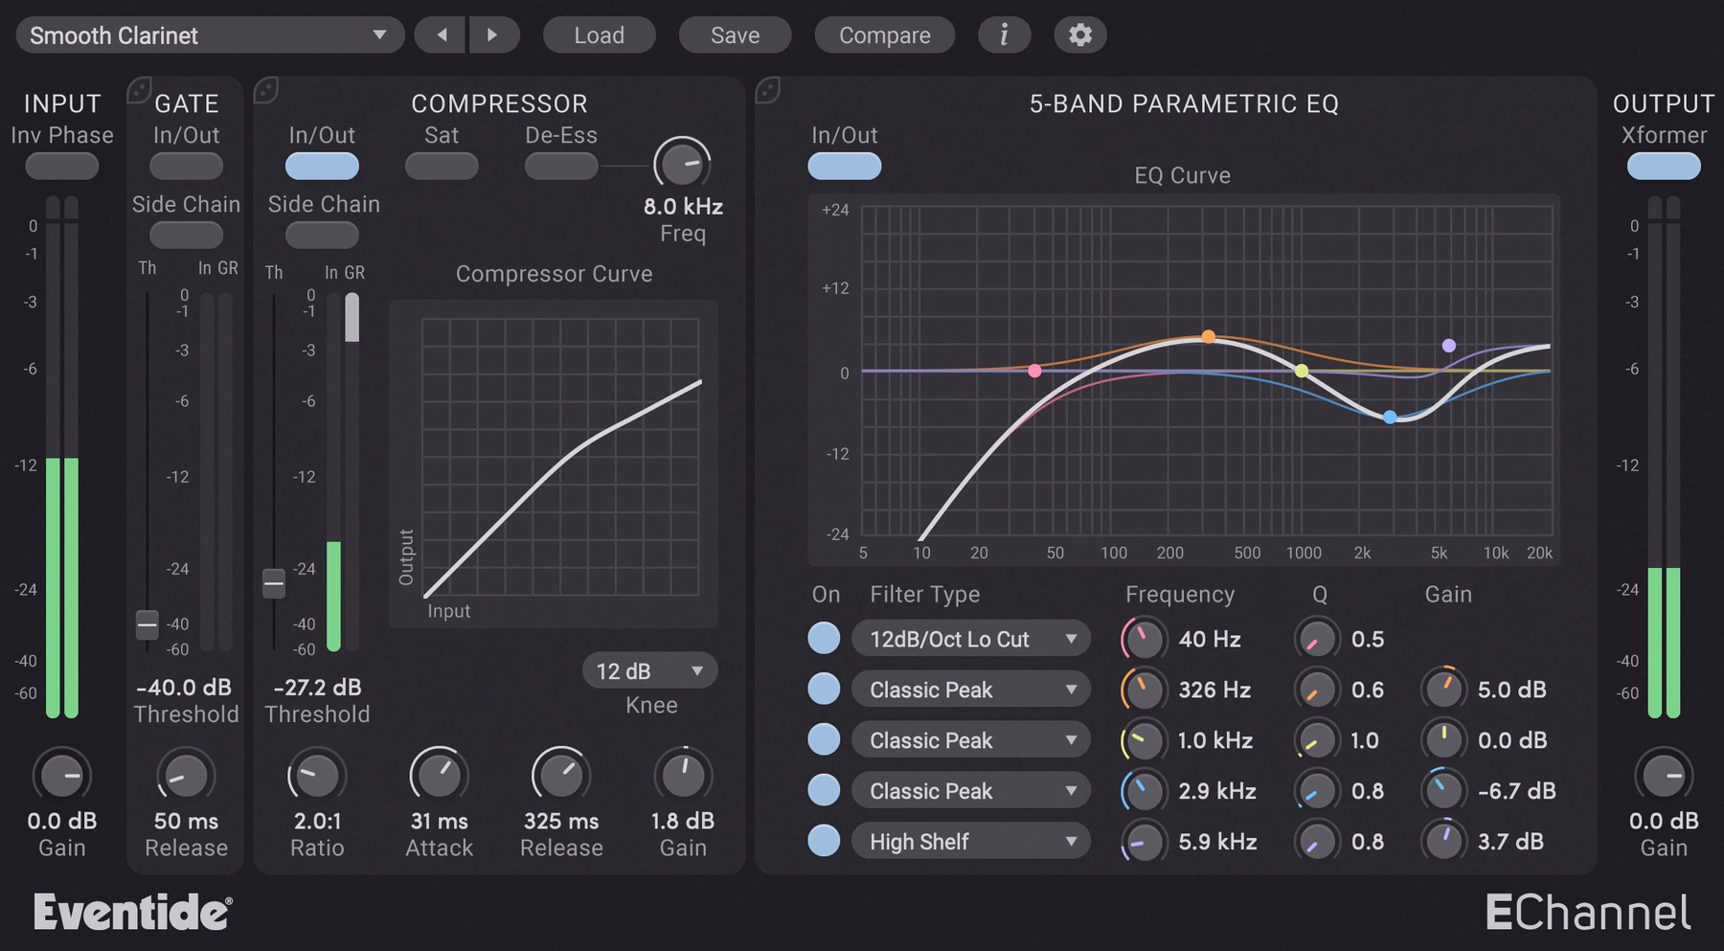The height and width of the screenshot is (951, 1724).
Task: Open filter type dropdown for 1.0 kHz band
Action: pos(971,740)
